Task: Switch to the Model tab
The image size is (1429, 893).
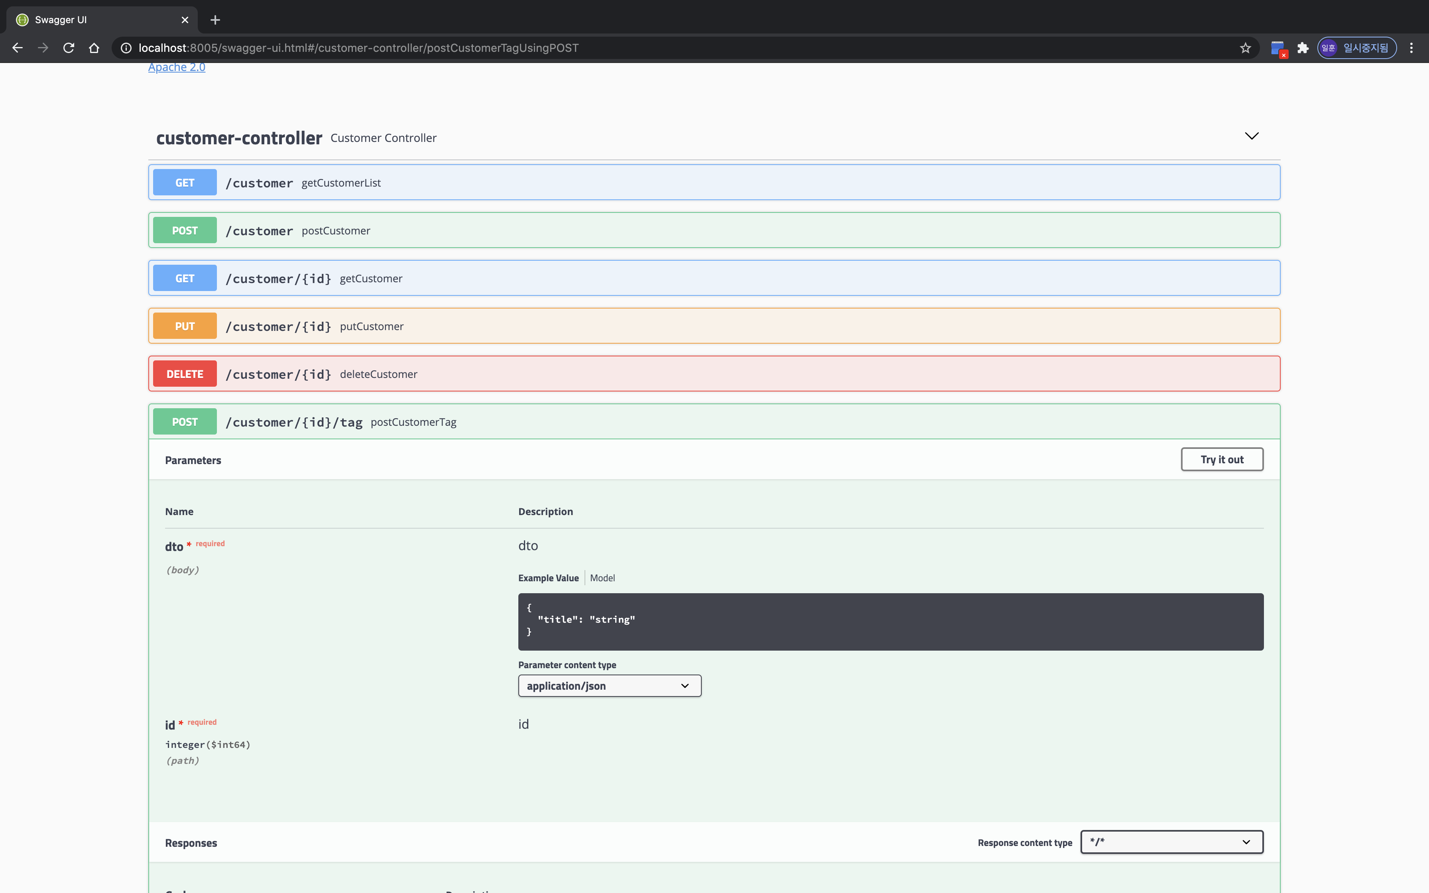Action: [x=602, y=578]
